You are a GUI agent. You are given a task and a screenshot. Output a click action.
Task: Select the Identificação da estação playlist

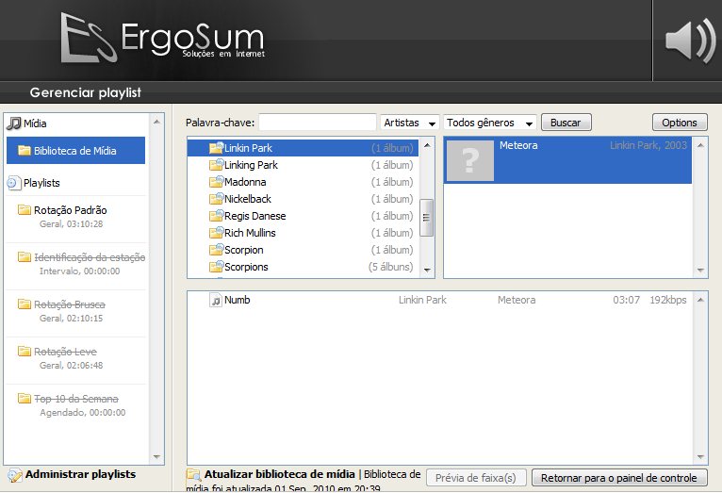pyautogui.click(x=75, y=264)
